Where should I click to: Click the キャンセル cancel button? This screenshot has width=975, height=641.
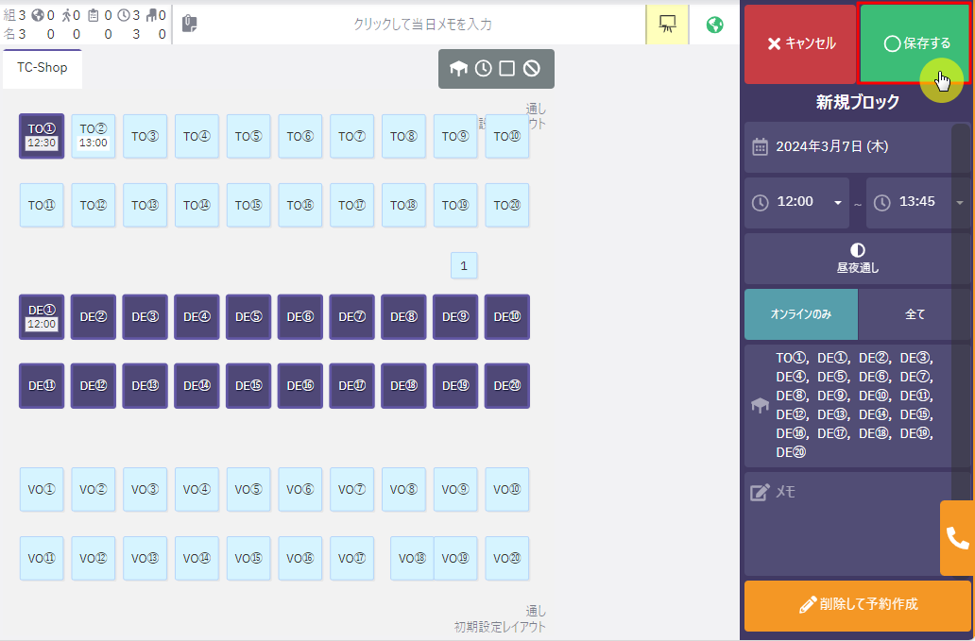click(800, 43)
